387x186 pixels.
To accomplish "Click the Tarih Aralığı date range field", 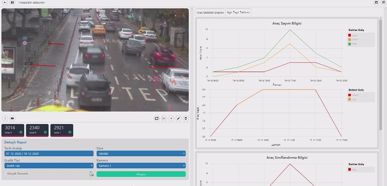I will 49,153.
